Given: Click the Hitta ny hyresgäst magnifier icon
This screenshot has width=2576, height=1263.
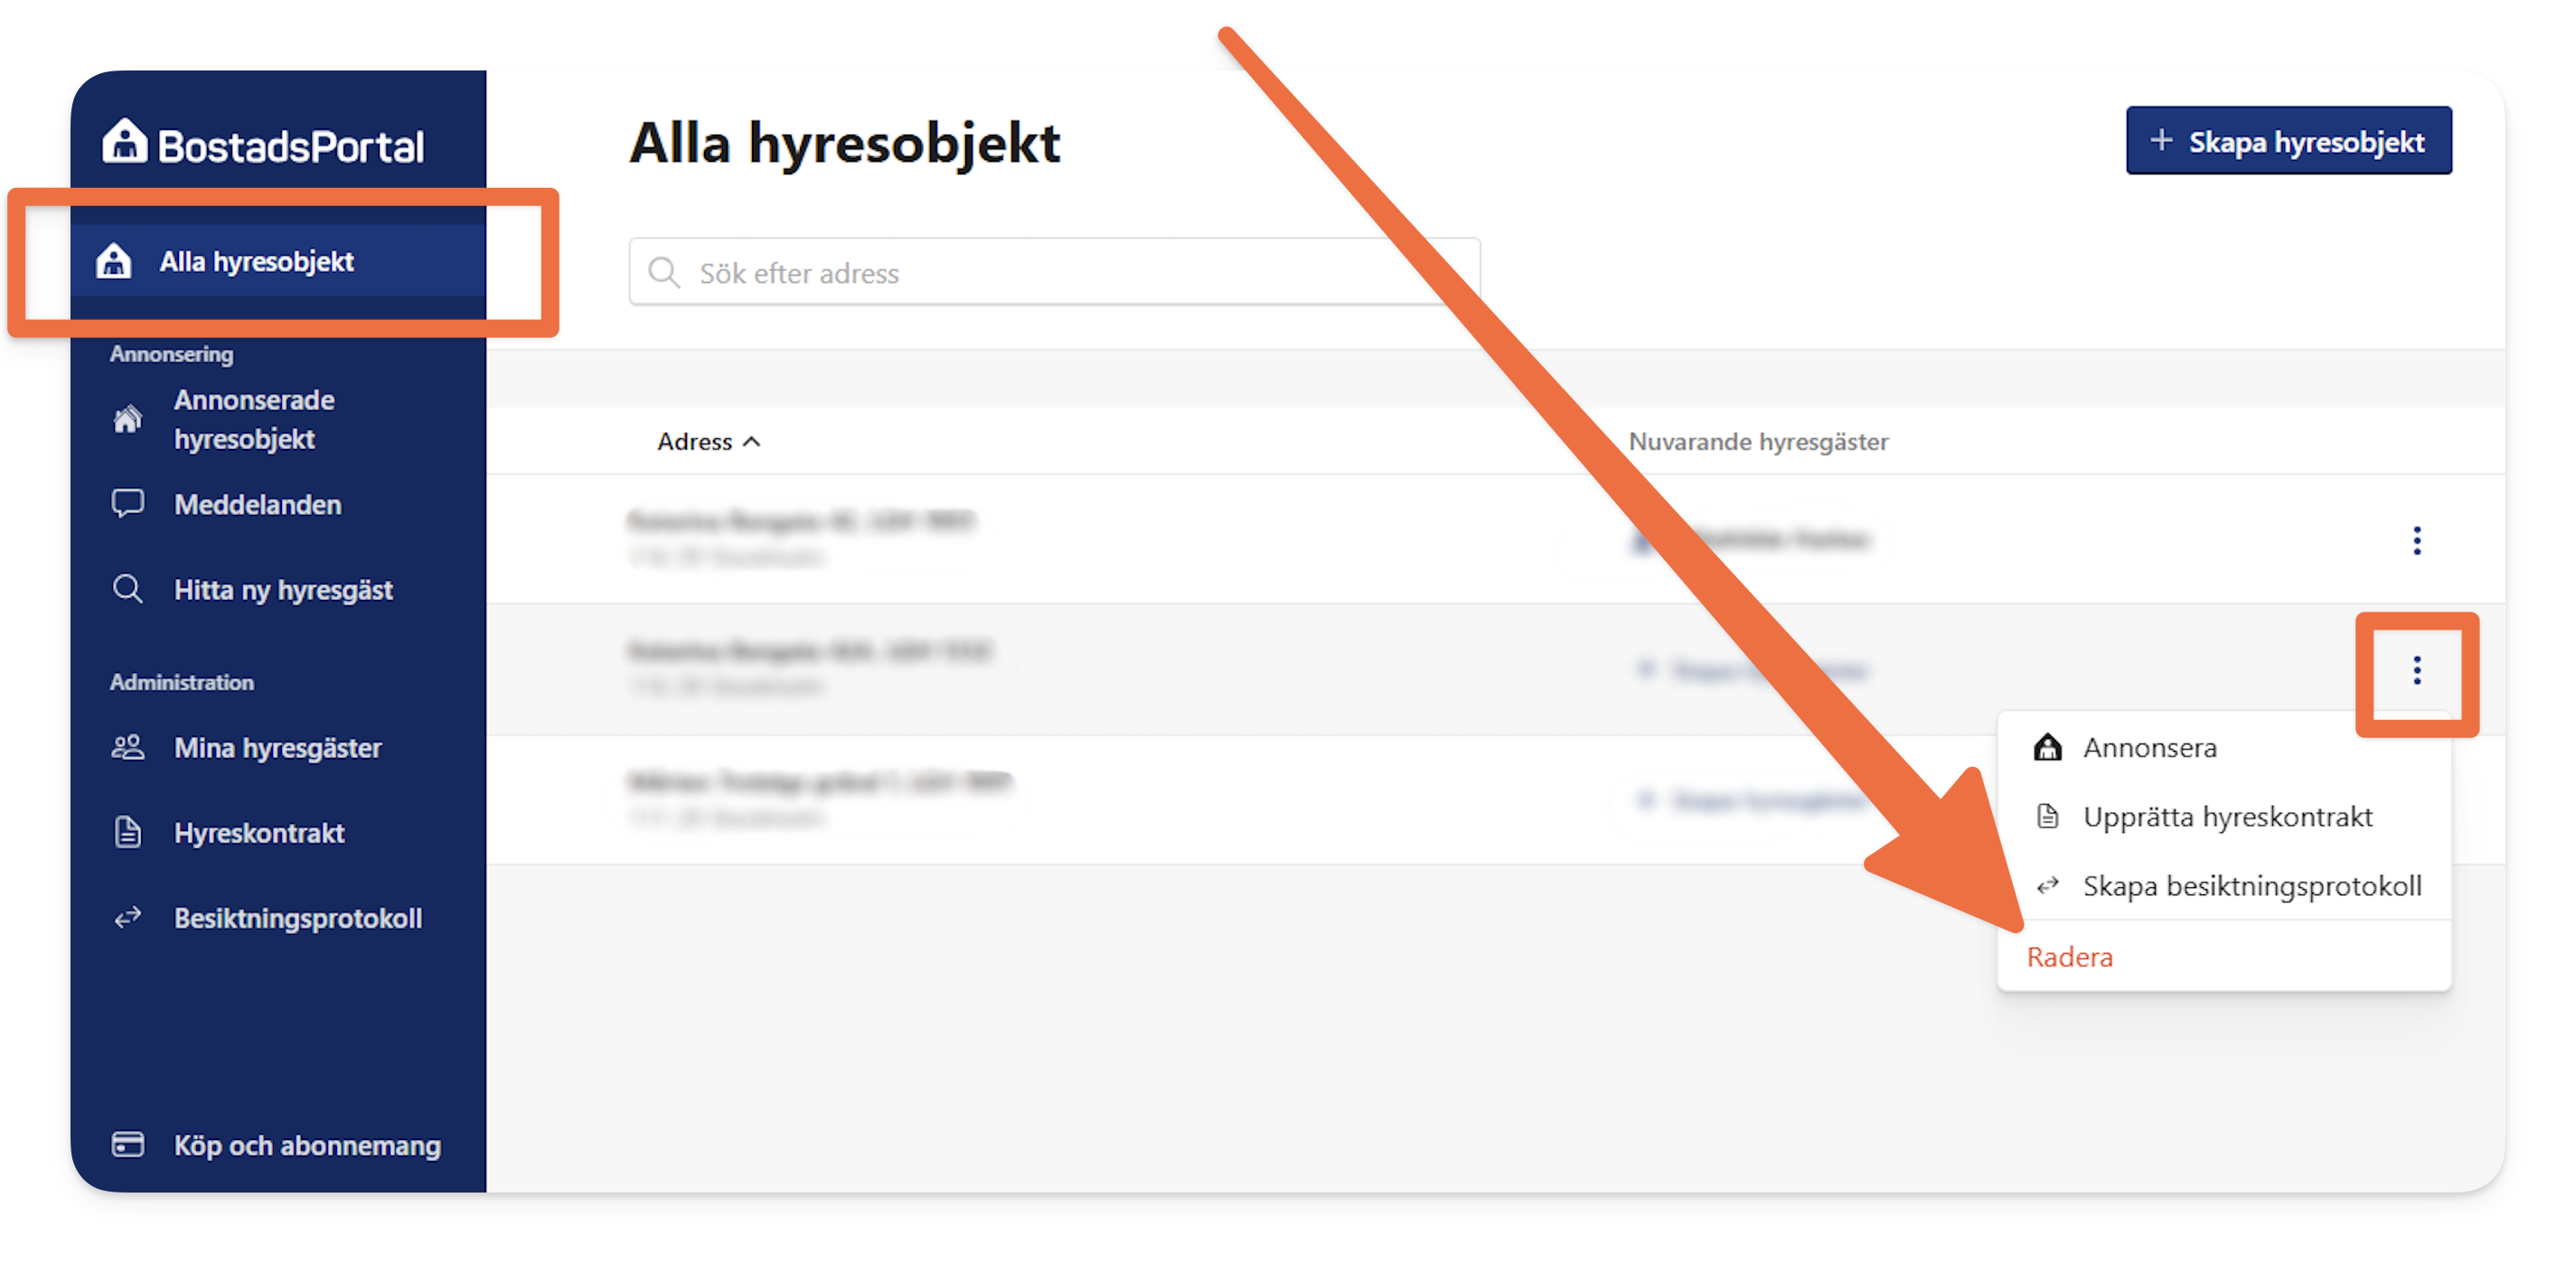Looking at the screenshot, I should (127, 588).
